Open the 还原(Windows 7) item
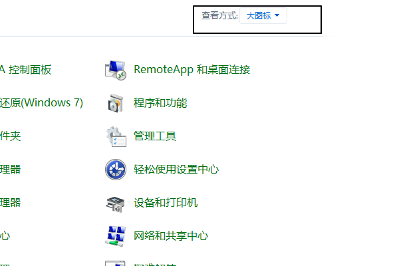The height and width of the screenshot is (266, 399). [x=41, y=103]
